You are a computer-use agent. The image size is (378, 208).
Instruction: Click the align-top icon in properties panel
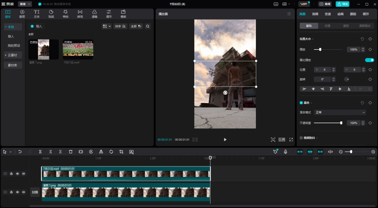click(331, 89)
